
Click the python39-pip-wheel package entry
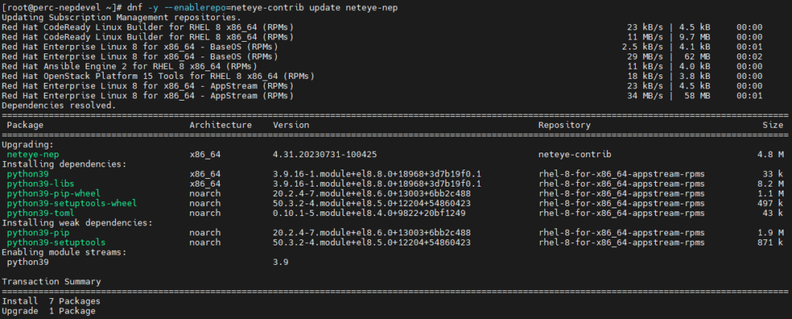[x=53, y=194]
